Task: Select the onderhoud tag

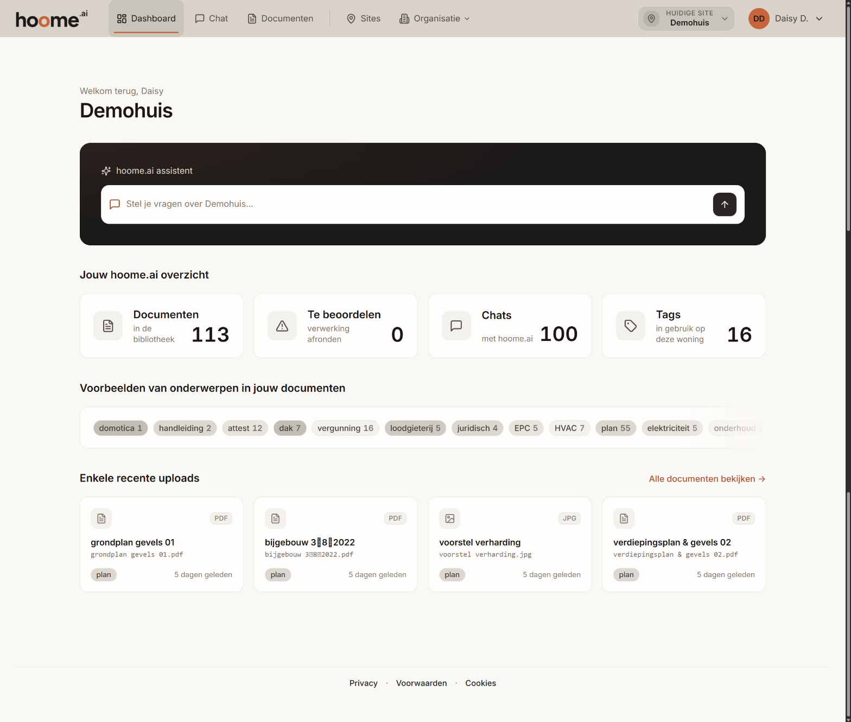Action: pyautogui.click(x=737, y=428)
